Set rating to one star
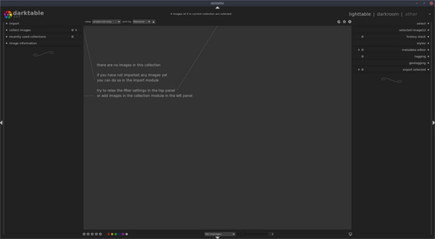 84,234
